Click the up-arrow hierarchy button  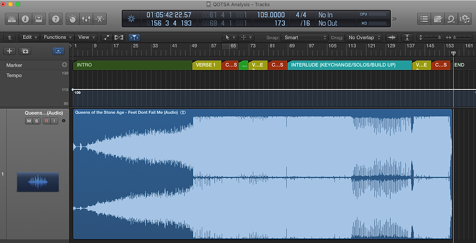click(10, 38)
